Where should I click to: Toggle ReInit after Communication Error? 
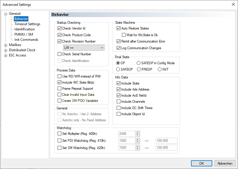click(118, 41)
